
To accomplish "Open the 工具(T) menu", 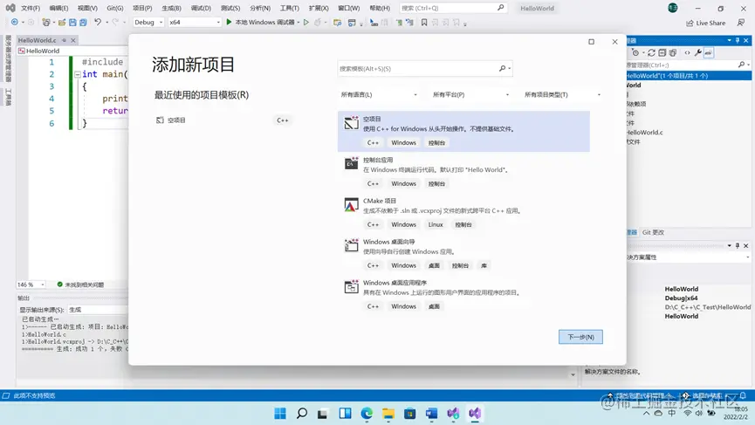I will click(x=290, y=8).
